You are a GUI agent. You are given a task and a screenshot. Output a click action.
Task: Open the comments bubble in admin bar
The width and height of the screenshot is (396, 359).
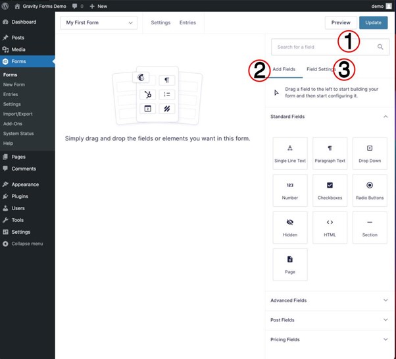(x=78, y=6)
